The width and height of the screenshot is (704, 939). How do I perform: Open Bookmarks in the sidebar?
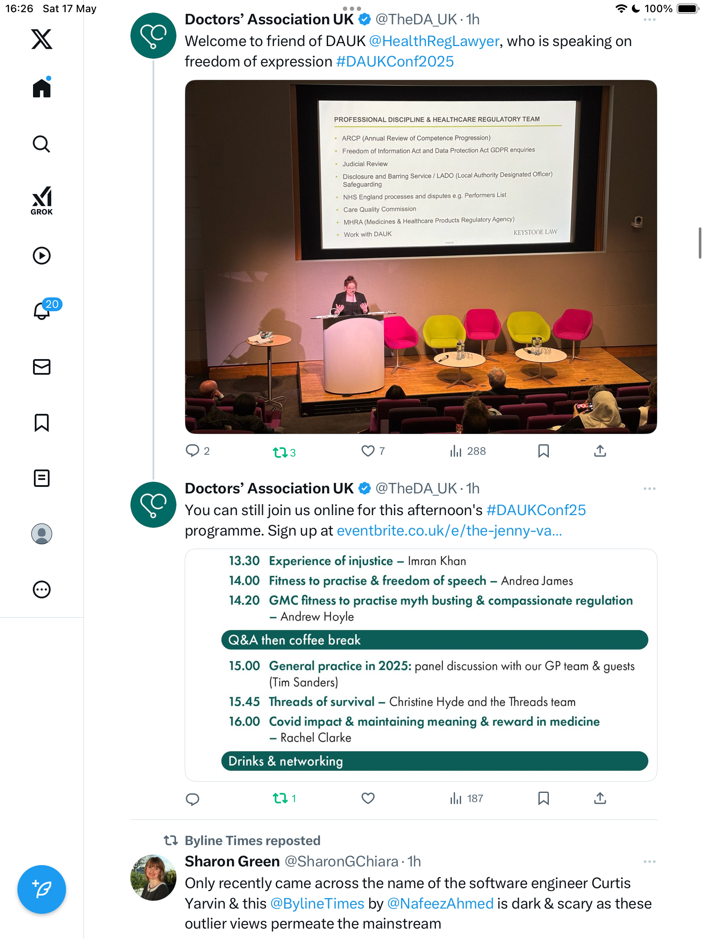pos(42,423)
